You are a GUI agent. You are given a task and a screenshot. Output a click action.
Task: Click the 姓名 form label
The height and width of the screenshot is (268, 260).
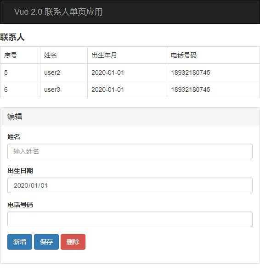coord(14,137)
